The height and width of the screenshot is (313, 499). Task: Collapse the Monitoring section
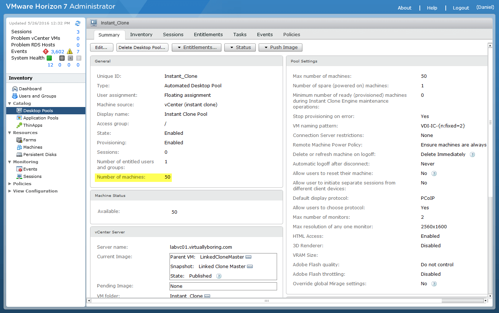pos(10,162)
